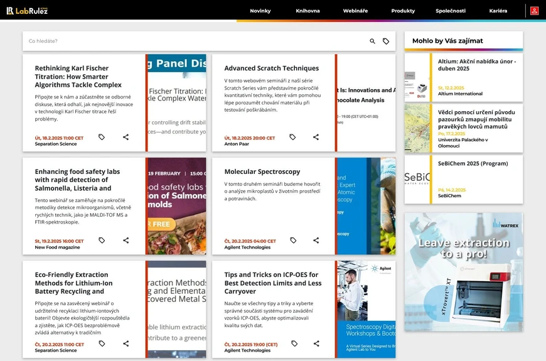Open 'Vědci pomocí určení původu pazourků' article

click(476, 119)
